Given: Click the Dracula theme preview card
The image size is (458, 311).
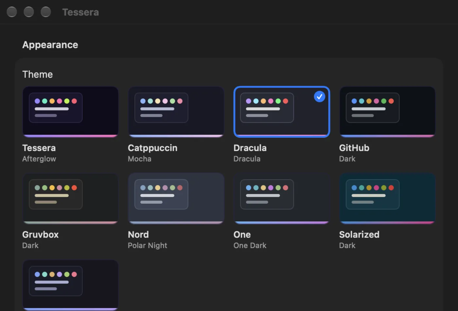Looking at the screenshot, I should click(282, 112).
